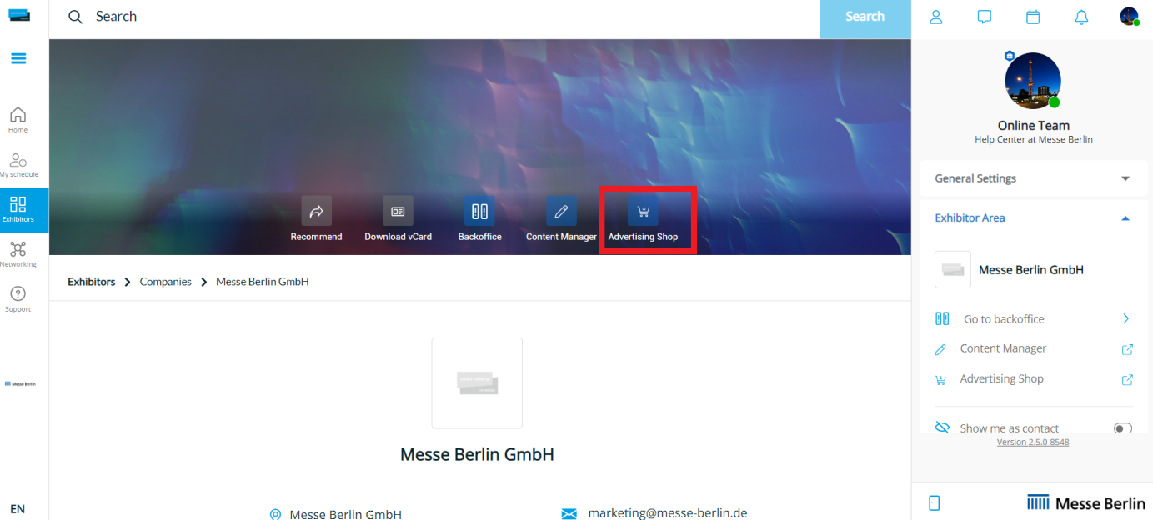Click external link icon beside Advertising Shop
The width and height of the screenshot is (1153, 520).
(x=1126, y=379)
